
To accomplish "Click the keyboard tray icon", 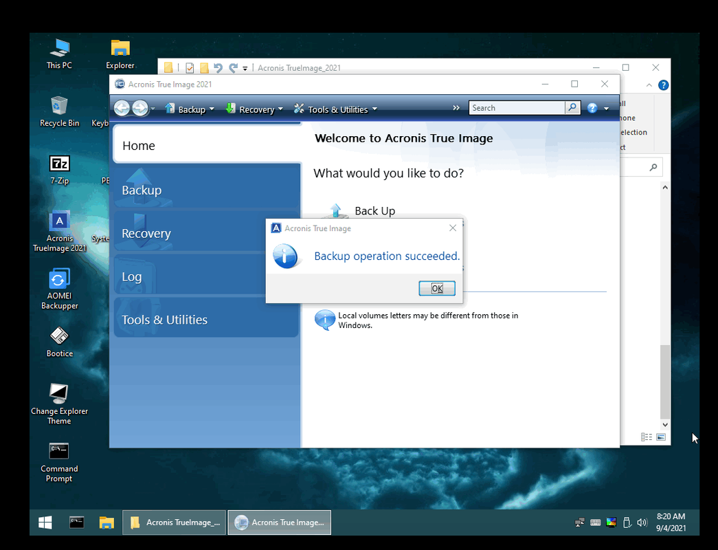I will (x=595, y=522).
